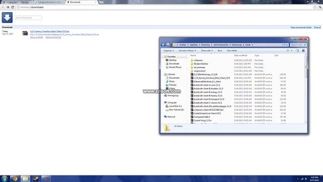This screenshot has height=182, width=323.
Task: Open File Explorer from the taskbar
Action: tap(25, 178)
